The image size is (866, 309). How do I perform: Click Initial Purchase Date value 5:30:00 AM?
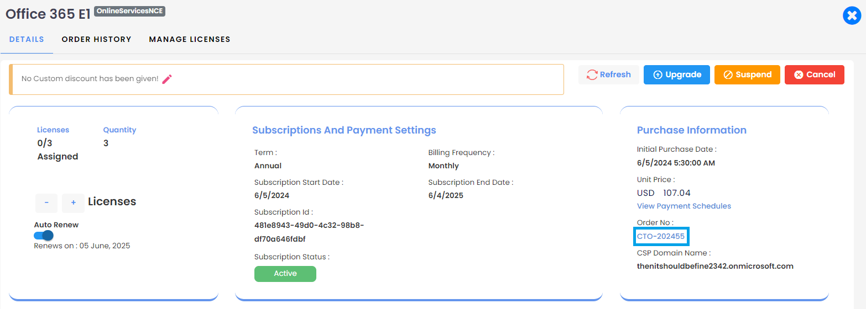pyautogui.click(x=676, y=163)
